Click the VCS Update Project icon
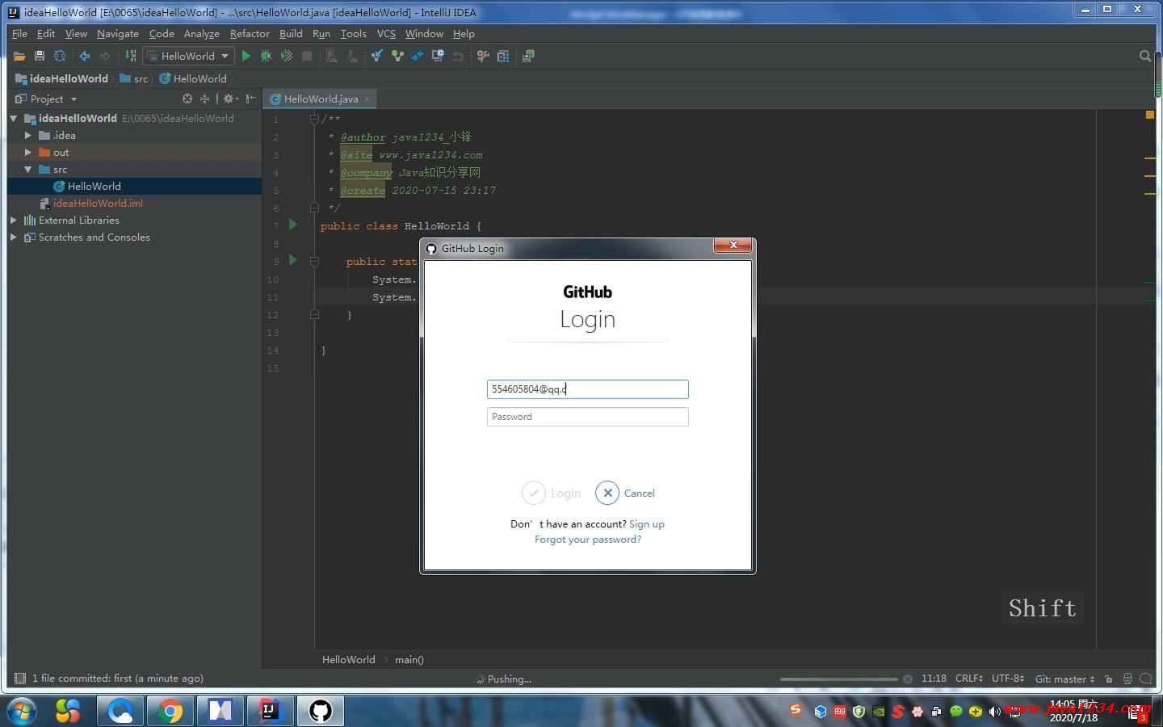The image size is (1163, 727). [376, 56]
